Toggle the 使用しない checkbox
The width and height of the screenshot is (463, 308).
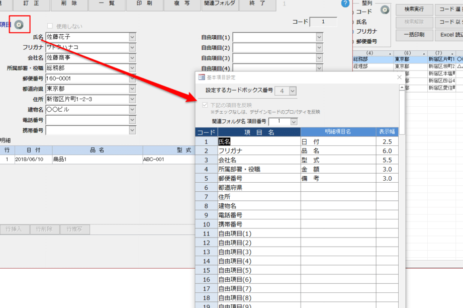50,26
